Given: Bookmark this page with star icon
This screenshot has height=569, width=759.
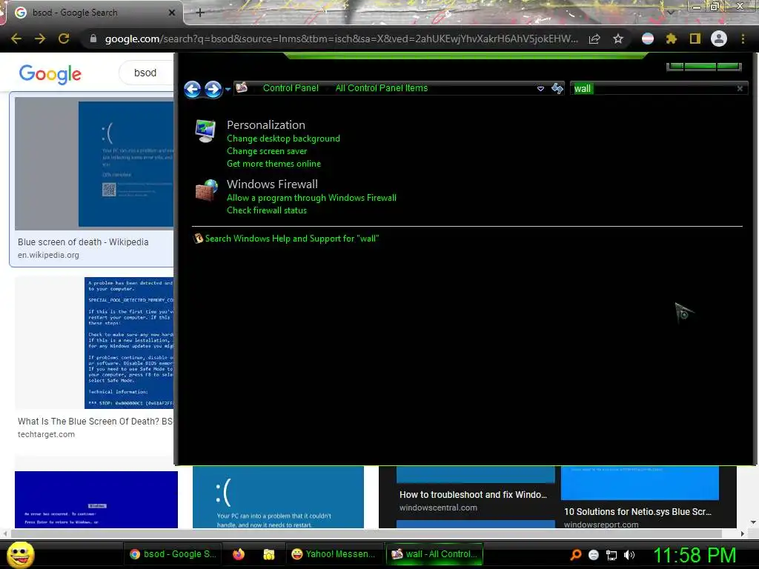Looking at the screenshot, I should pyautogui.click(x=618, y=39).
